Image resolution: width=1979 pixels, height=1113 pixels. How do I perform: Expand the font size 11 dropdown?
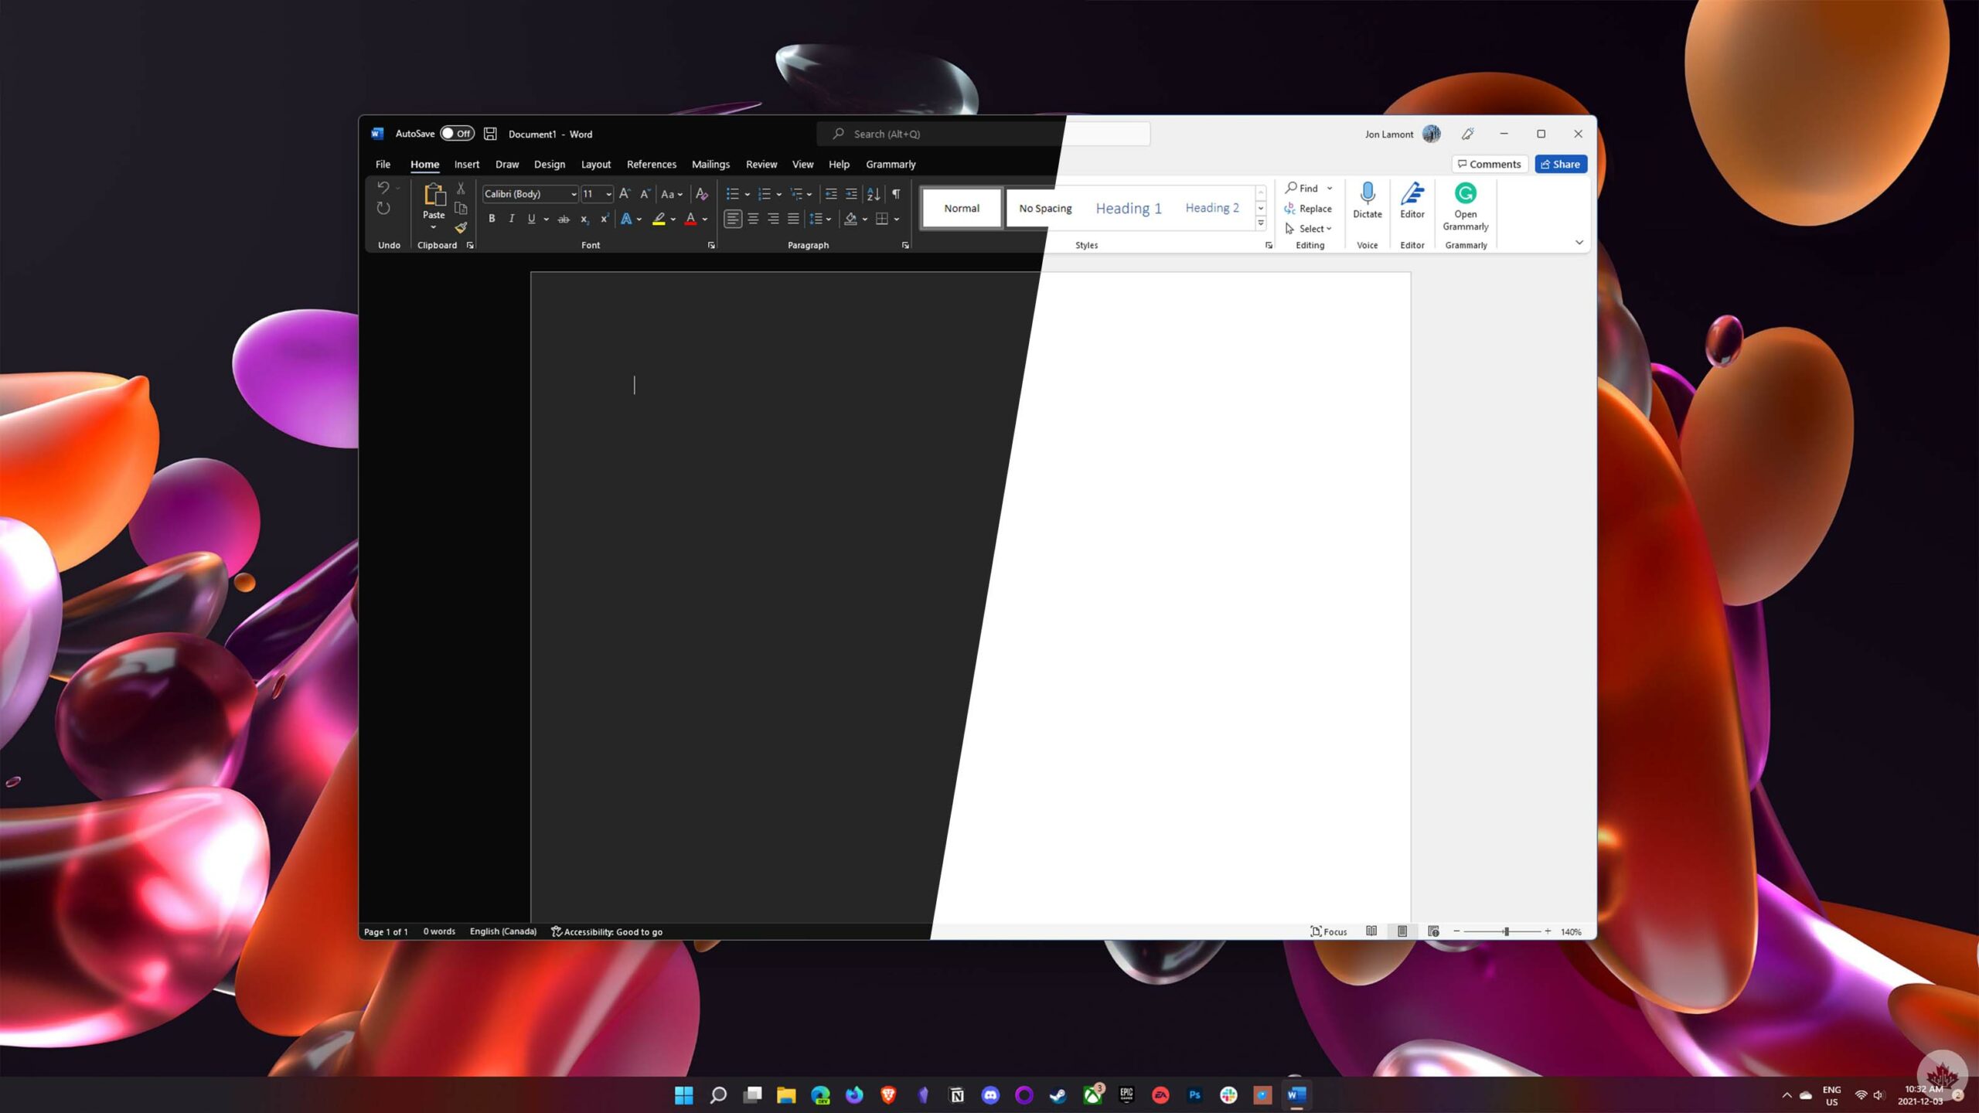608,195
